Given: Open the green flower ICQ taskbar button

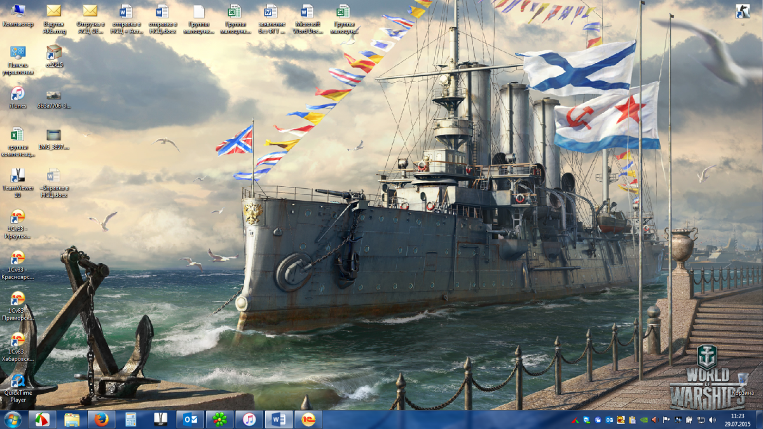Looking at the screenshot, I should (x=219, y=419).
